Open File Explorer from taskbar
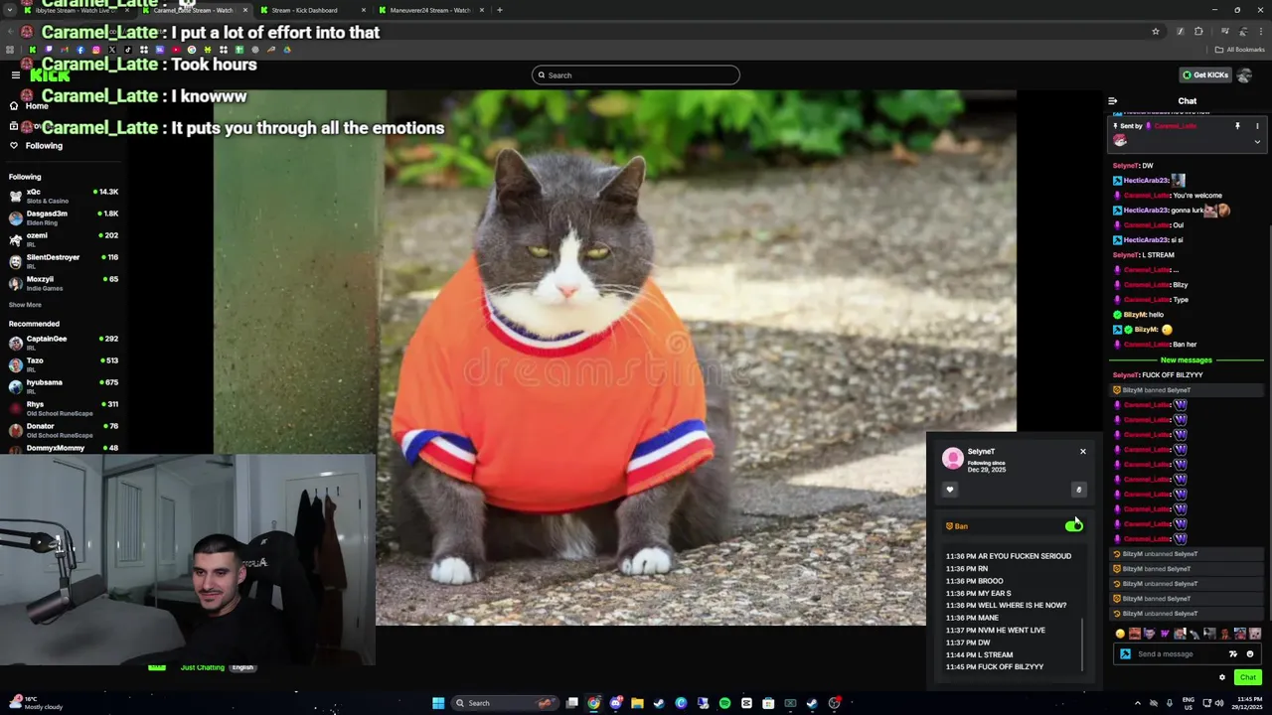Viewport: 1272px width, 715px height. coord(637,703)
